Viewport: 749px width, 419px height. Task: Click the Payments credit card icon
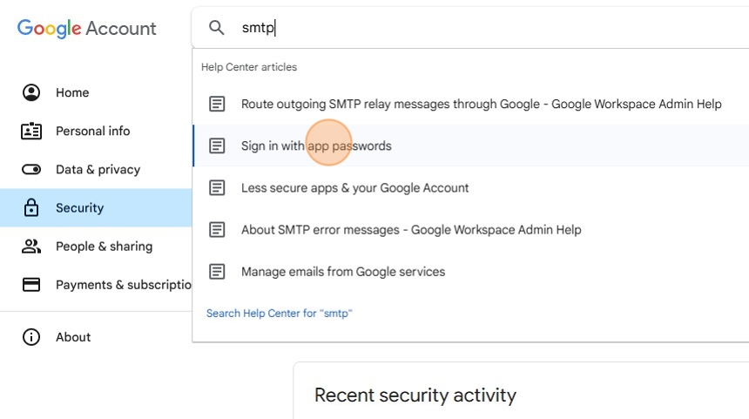31,284
